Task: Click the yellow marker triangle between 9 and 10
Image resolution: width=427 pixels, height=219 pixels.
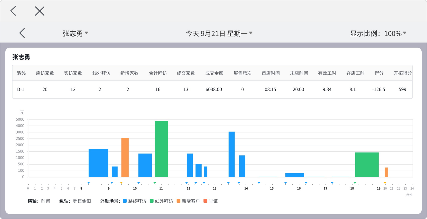Action: (x=121, y=183)
